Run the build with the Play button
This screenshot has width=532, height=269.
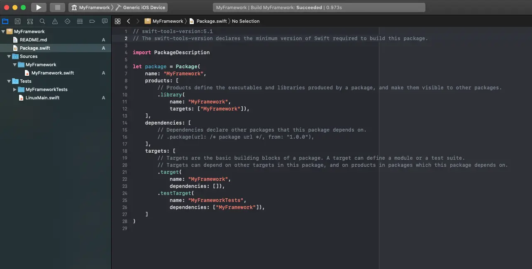tap(39, 7)
